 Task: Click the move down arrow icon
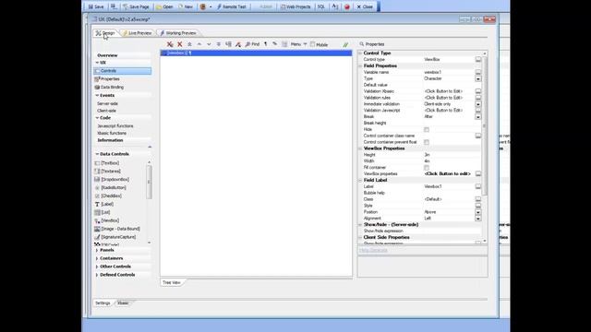tap(209, 44)
